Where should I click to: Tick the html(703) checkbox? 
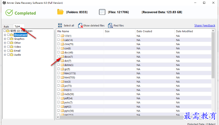[x=58, y=77]
